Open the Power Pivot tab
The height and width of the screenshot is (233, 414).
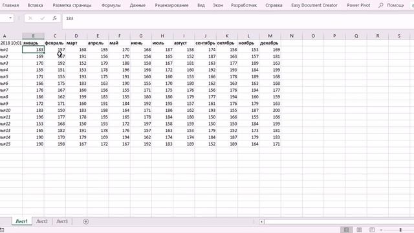tap(358, 5)
